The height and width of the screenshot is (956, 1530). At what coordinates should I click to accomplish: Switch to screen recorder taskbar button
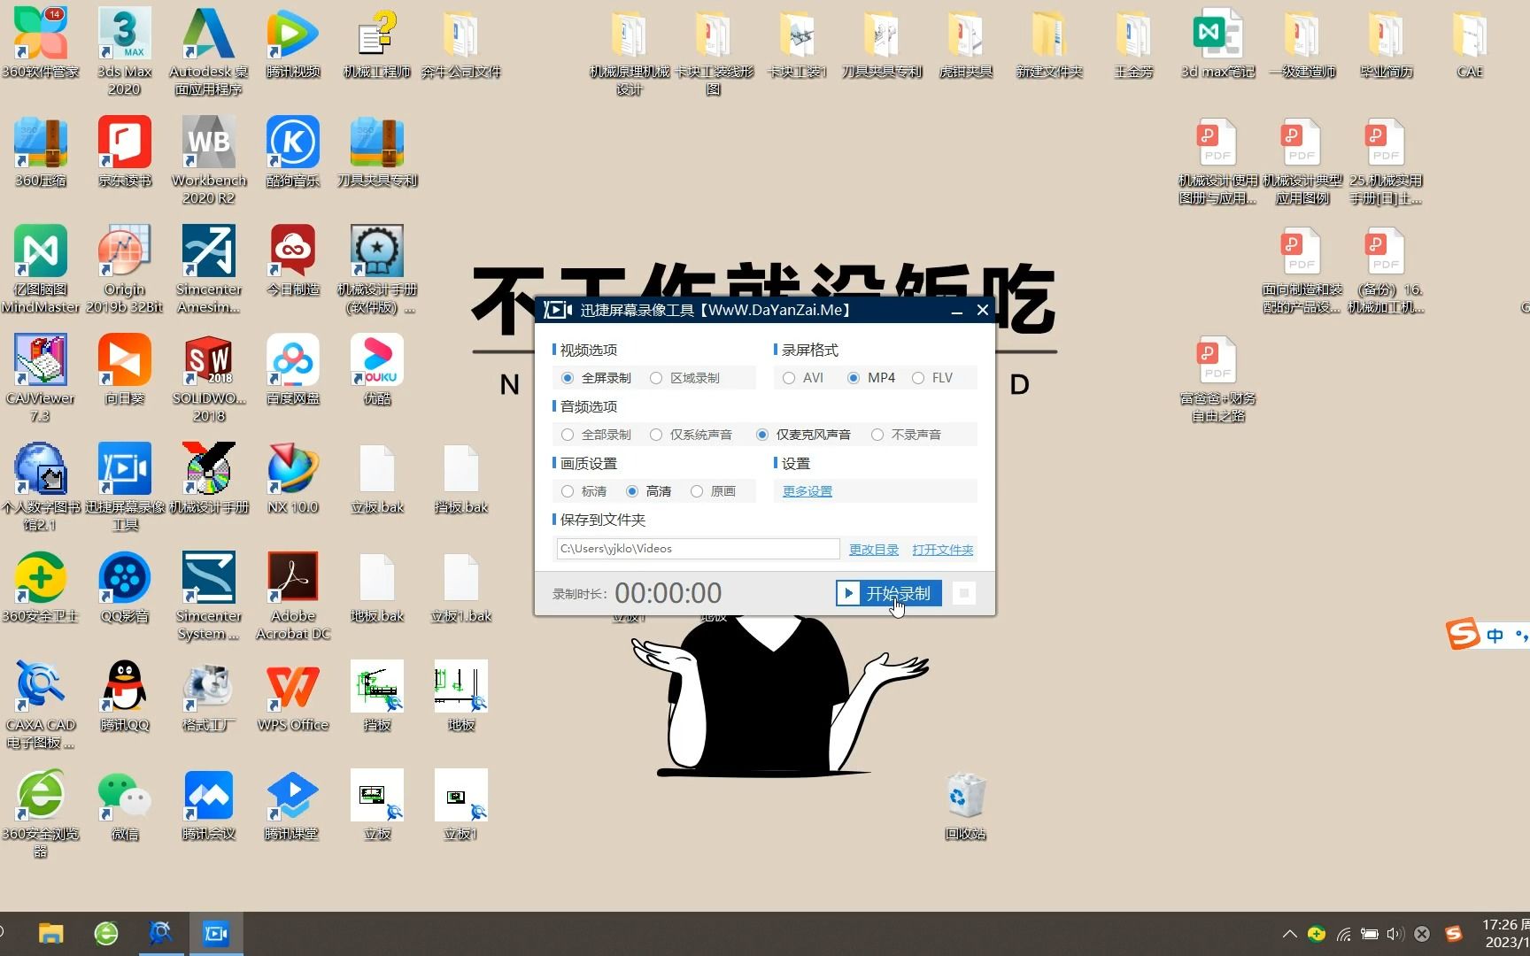point(216,934)
